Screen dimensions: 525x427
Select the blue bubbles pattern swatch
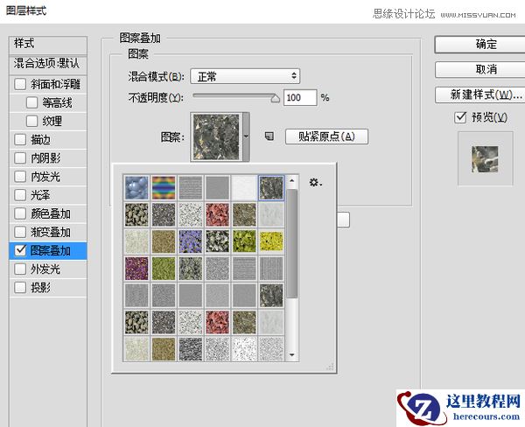point(136,187)
